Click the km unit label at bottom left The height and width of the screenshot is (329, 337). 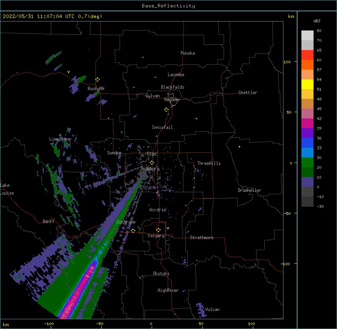pos(6,324)
